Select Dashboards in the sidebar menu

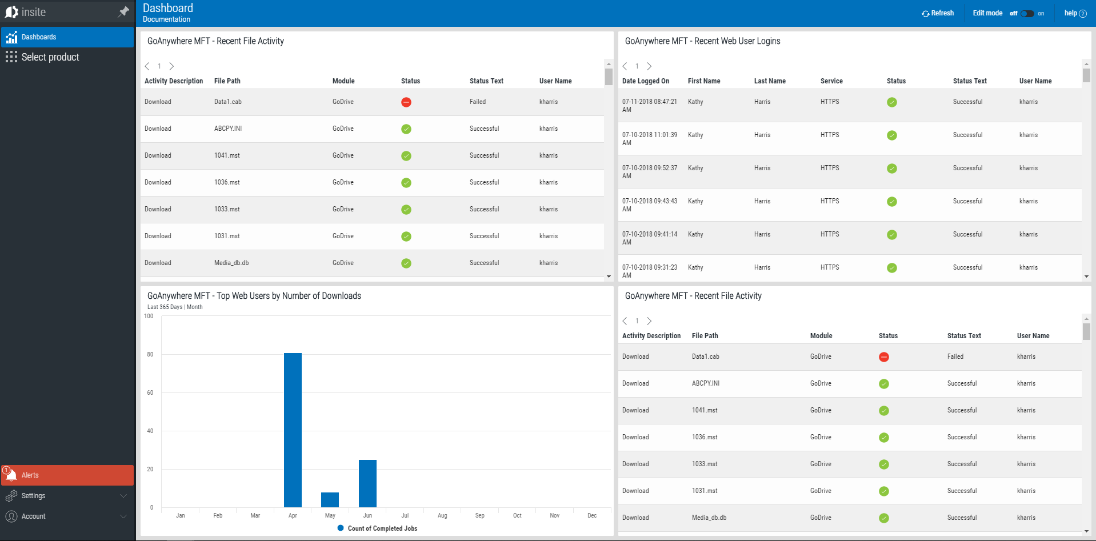coord(39,37)
